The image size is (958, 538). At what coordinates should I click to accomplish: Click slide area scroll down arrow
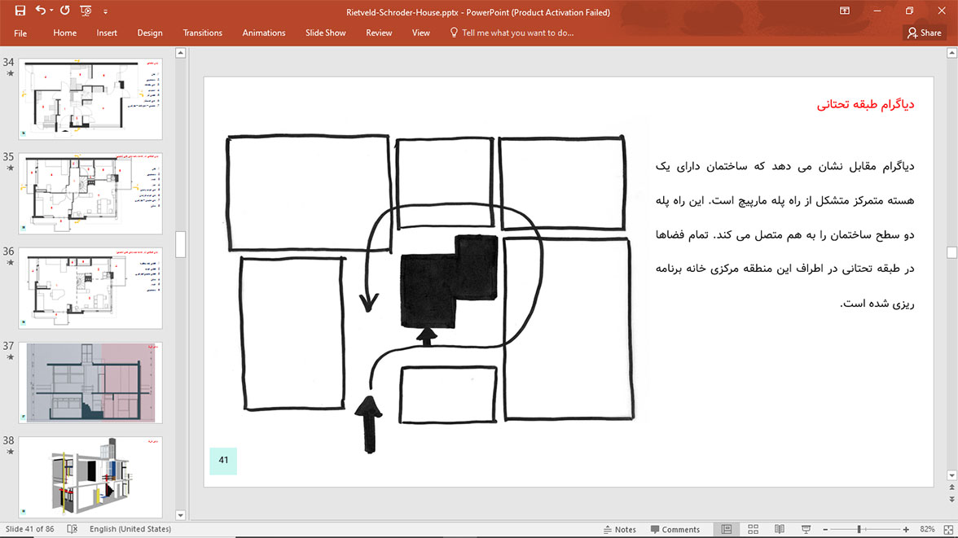point(951,475)
